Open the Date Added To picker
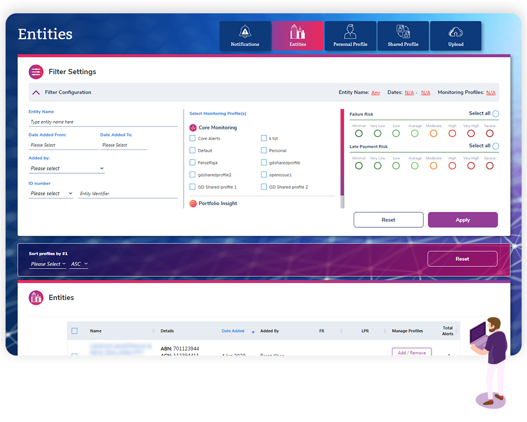Viewport: 527px width, 422px height. (x=124, y=145)
